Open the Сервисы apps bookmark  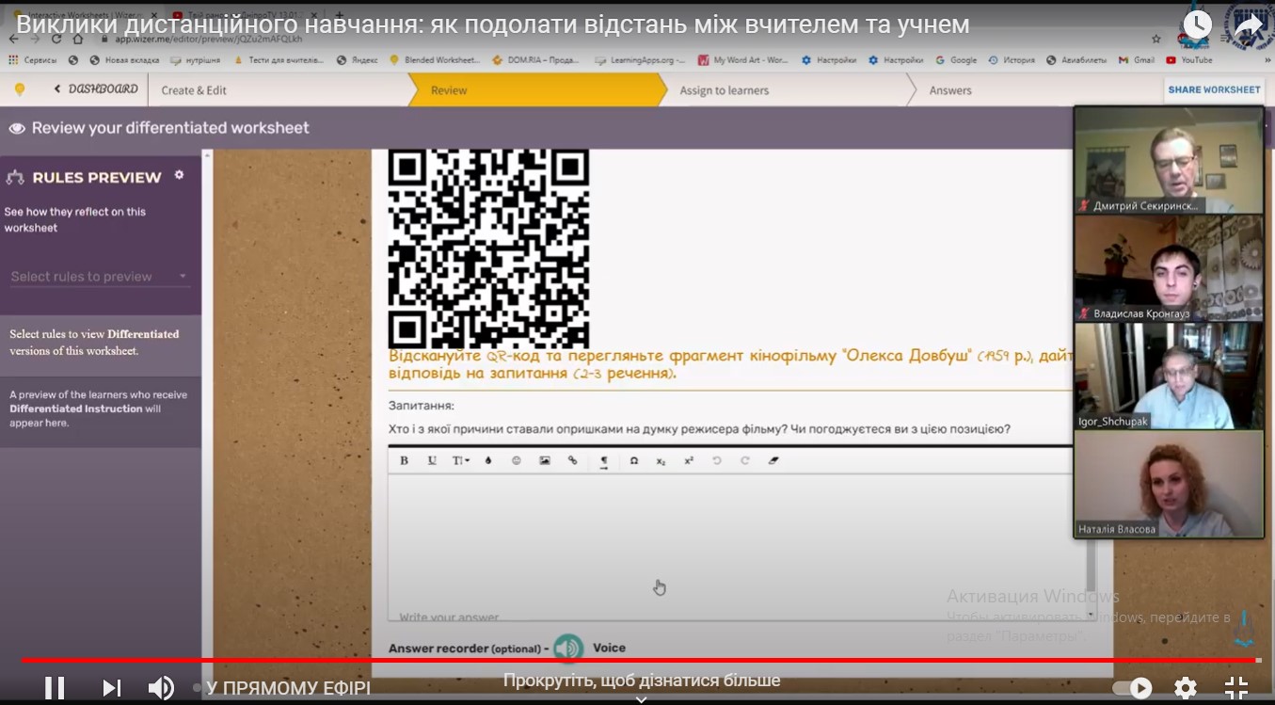tap(33, 60)
